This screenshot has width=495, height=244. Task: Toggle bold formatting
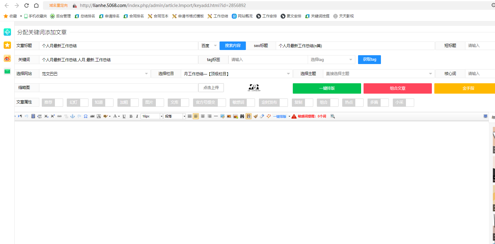pos(131,116)
